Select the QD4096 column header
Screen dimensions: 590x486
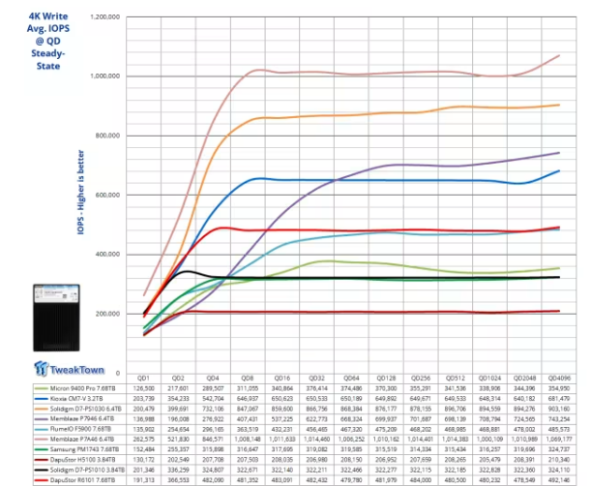[x=559, y=379]
